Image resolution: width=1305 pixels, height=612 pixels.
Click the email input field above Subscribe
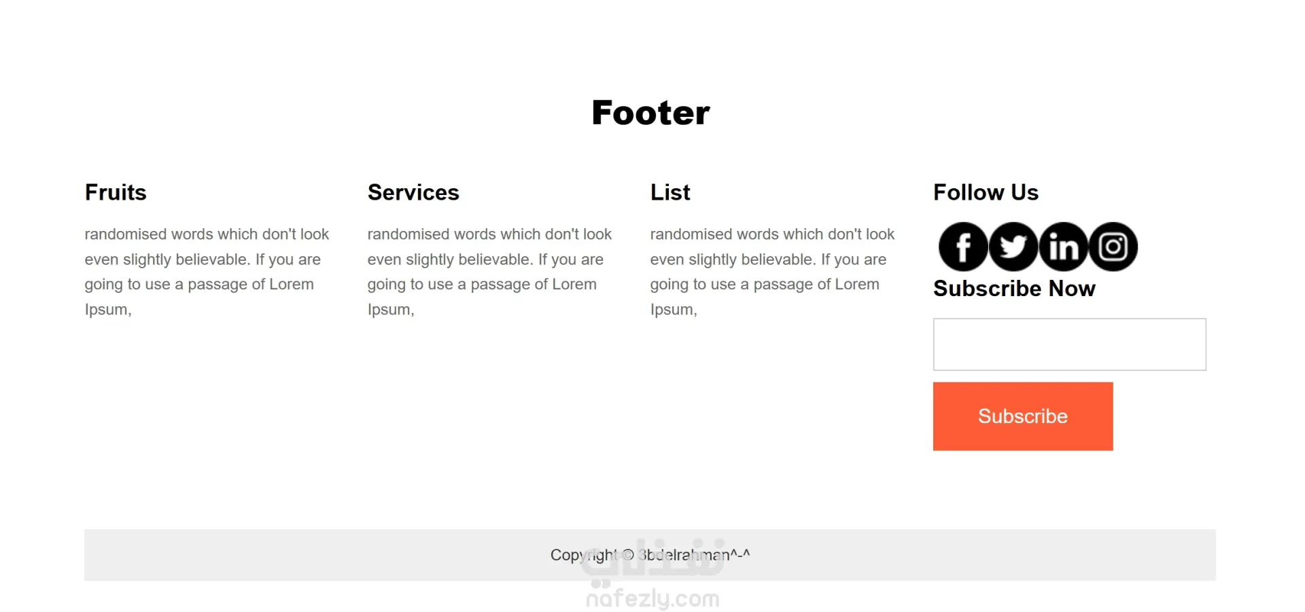[1069, 344]
